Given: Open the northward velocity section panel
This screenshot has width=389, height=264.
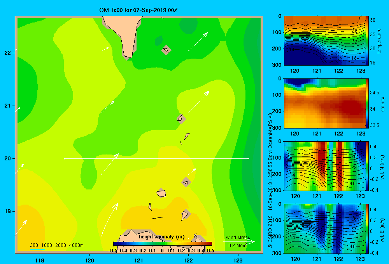Looking at the screenshot, I should click(325, 166).
